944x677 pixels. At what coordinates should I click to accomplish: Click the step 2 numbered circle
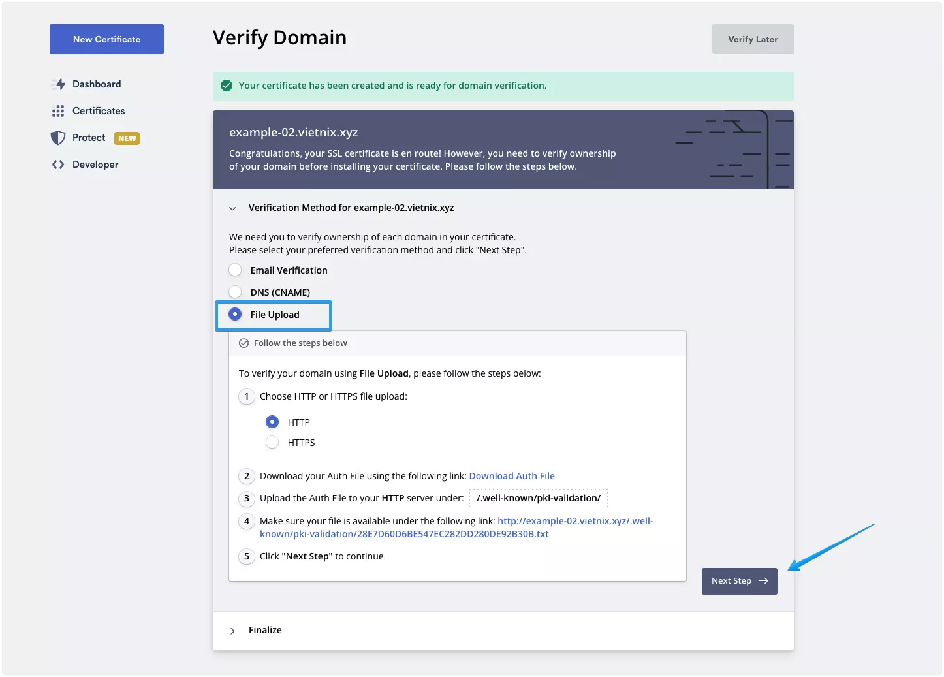pyautogui.click(x=247, y=476)
